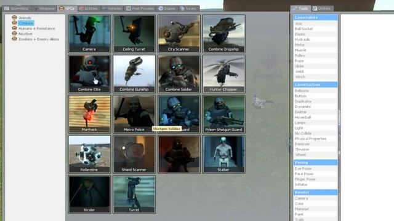Viewport: 394px width, 221px height.
Task: Collapse the Constraints tool section
Action: click(x=315, y=18)
